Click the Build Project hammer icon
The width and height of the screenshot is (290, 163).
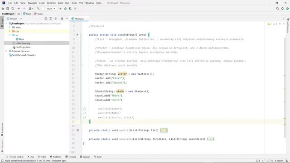pos(38,9)
